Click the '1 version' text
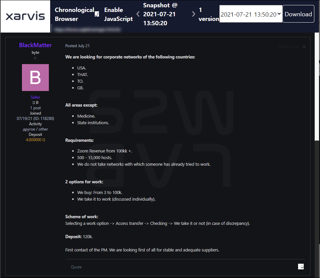Image resolution: width=320 pixels, height=278 pixels. coord(209,14)
